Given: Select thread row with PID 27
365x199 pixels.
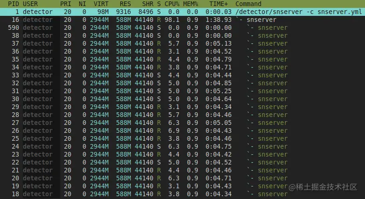Looking at the screenshot, I should point(183,123).
